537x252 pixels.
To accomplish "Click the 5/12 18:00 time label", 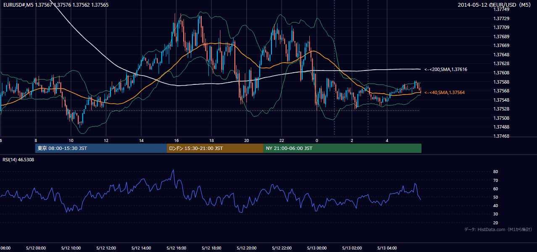I will 211,248.
